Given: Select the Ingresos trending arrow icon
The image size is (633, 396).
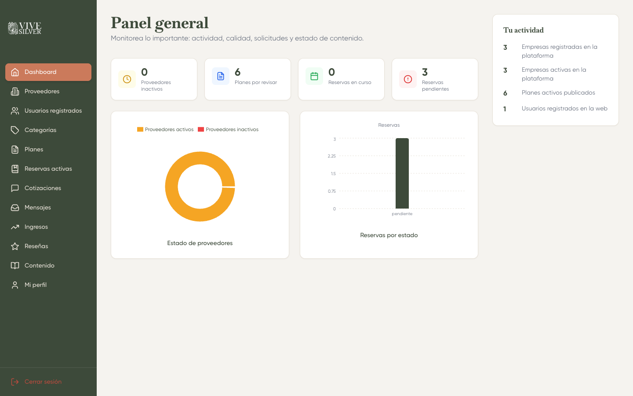Looking at the screenshot, I should (15, 227).
